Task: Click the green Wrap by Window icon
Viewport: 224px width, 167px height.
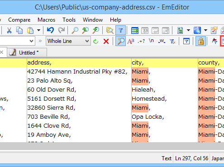Action: [x=135, y=31]
